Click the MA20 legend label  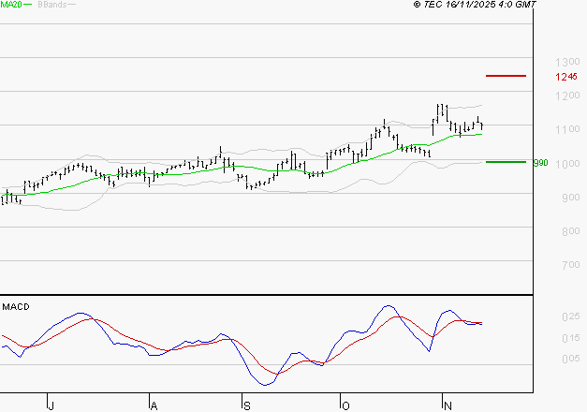[x=11, y=5]
